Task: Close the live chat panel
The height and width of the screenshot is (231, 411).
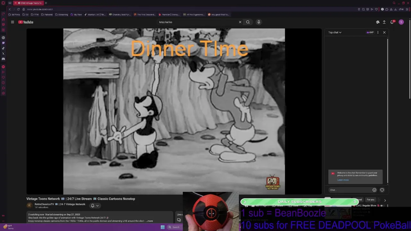Action: tap(384, 32)
